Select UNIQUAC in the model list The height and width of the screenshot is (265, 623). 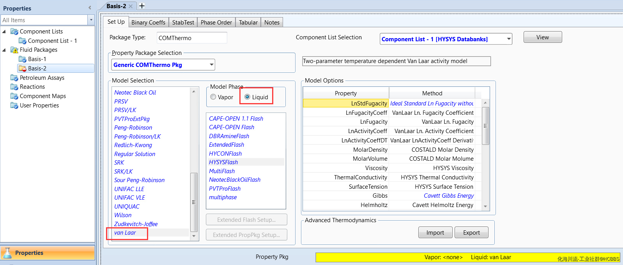(127, 207)
